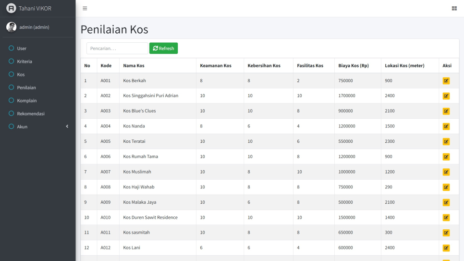Select Kos in the sidebar

(21, 75)
